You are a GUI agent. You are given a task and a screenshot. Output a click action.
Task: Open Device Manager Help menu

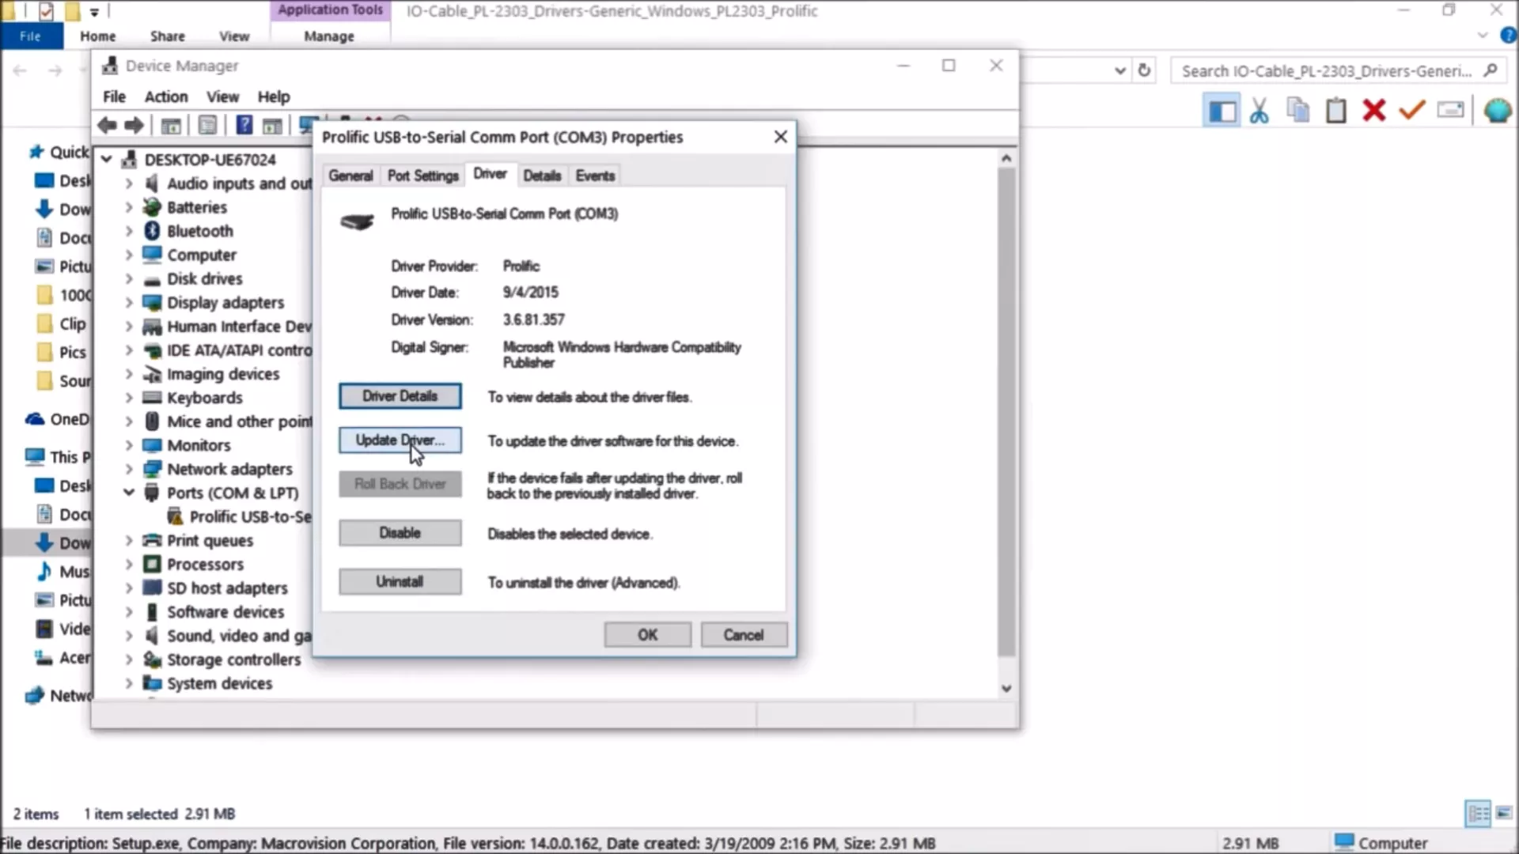point(274,96)
